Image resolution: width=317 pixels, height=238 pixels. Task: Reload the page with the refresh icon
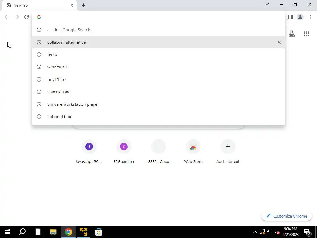[27, 17]
